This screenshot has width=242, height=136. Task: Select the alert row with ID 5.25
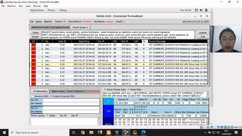click(118, 64)
